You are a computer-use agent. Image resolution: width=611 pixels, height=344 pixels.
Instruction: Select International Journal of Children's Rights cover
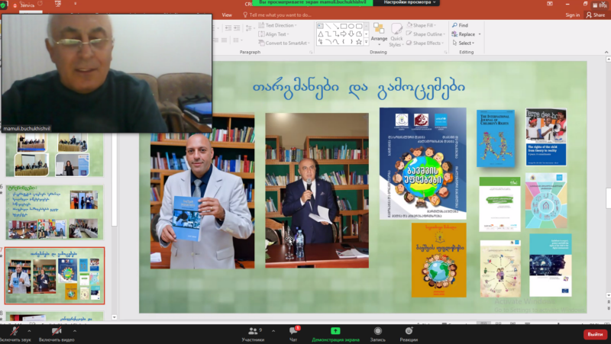(x=496, y=138)
